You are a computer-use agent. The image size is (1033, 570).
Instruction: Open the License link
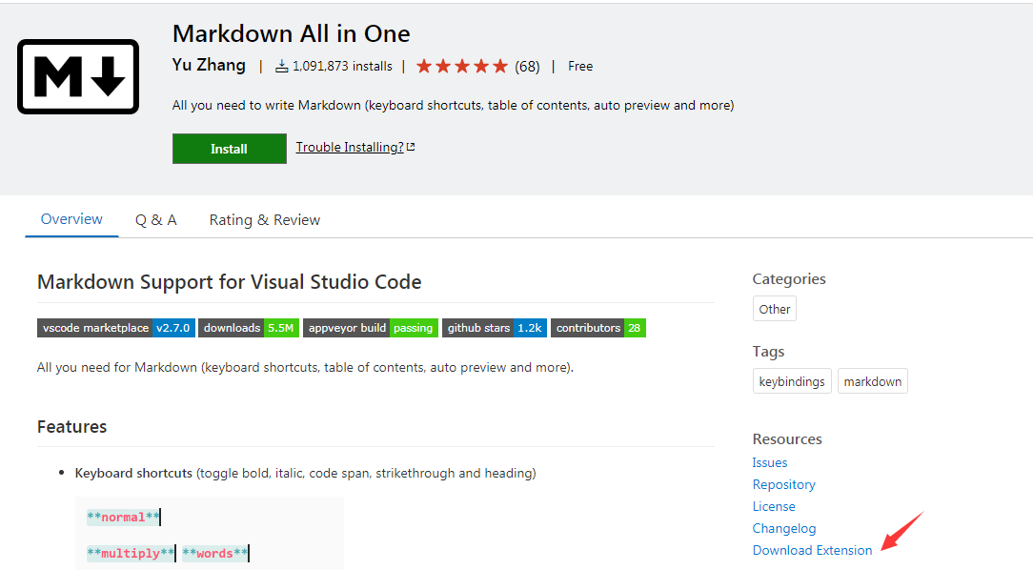click(x=774, y=506)
